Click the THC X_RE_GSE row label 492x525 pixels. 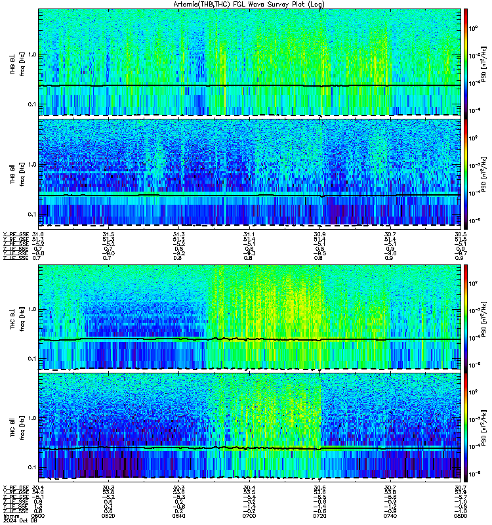tap(16, 488)
